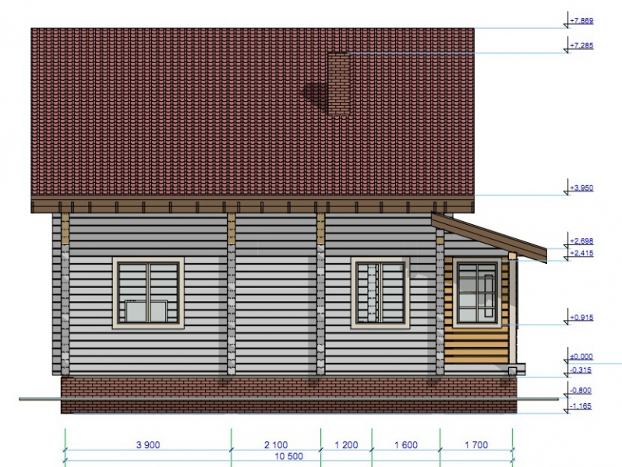Select the +2,415 elevation marker text

tap(581, 253)
